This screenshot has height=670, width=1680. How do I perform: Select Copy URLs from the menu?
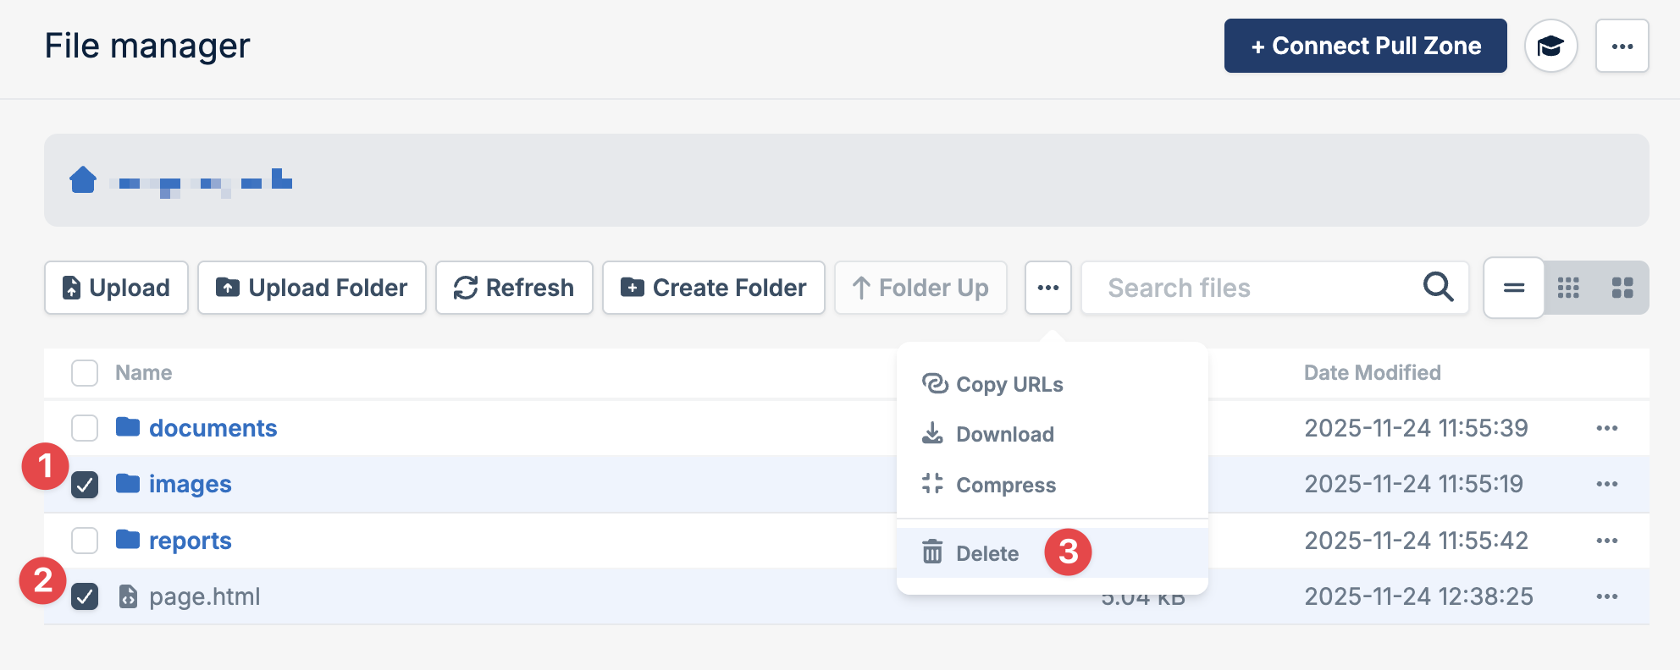pos(1053,384)
